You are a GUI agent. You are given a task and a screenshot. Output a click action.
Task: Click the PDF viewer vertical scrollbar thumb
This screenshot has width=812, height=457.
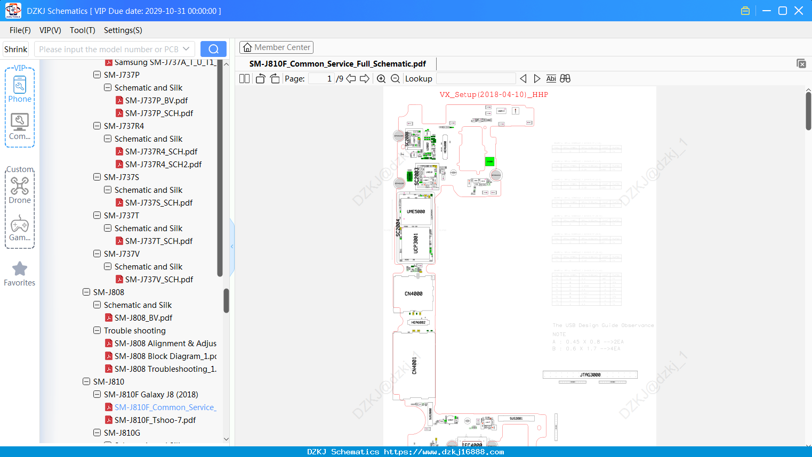pyautogui.click(x=808, y=111)
